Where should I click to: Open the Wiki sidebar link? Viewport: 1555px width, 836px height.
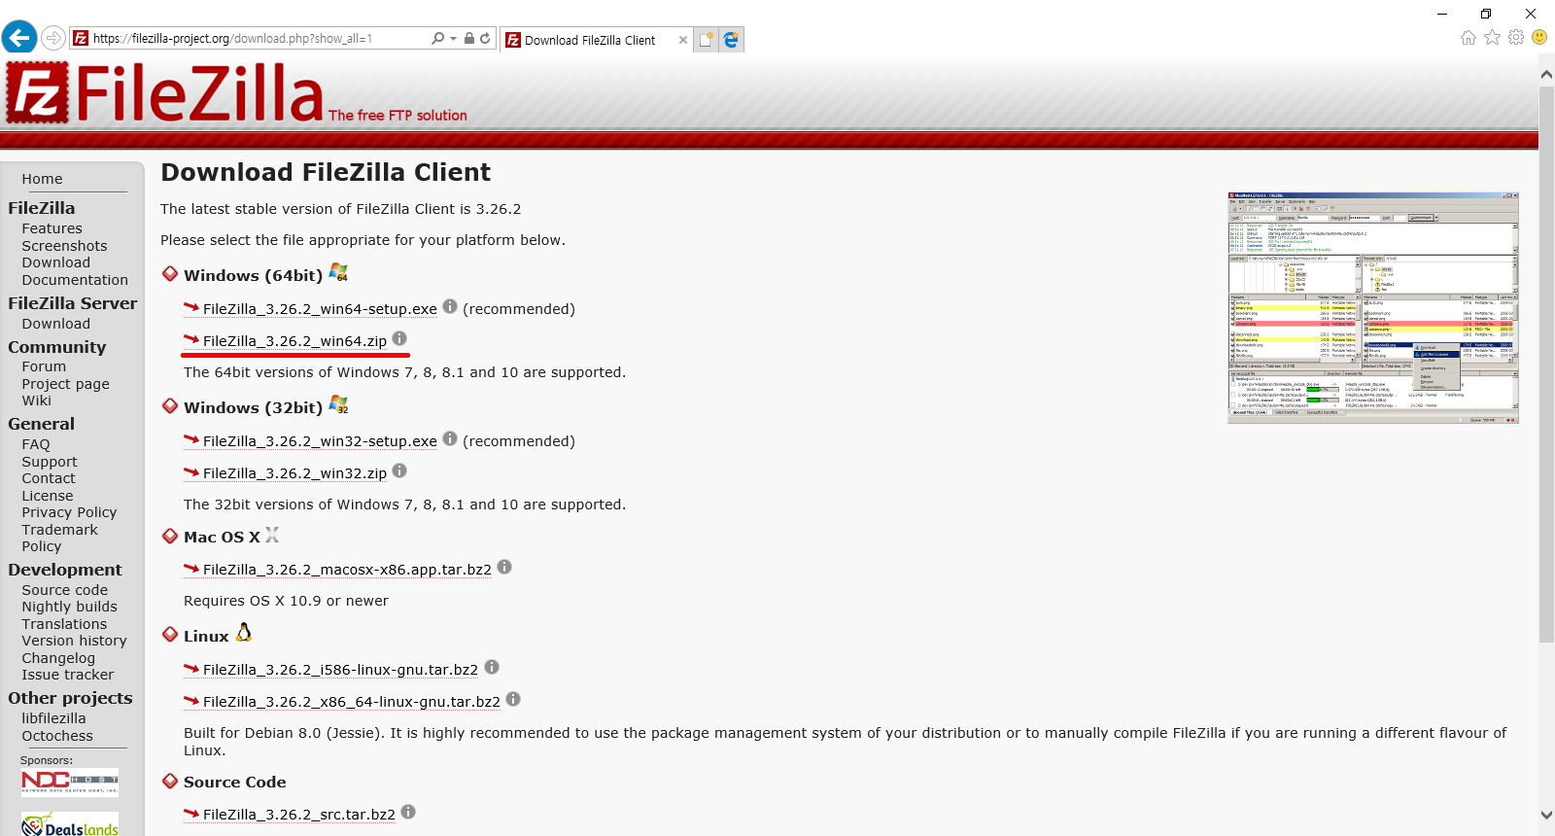coord(37,401)
